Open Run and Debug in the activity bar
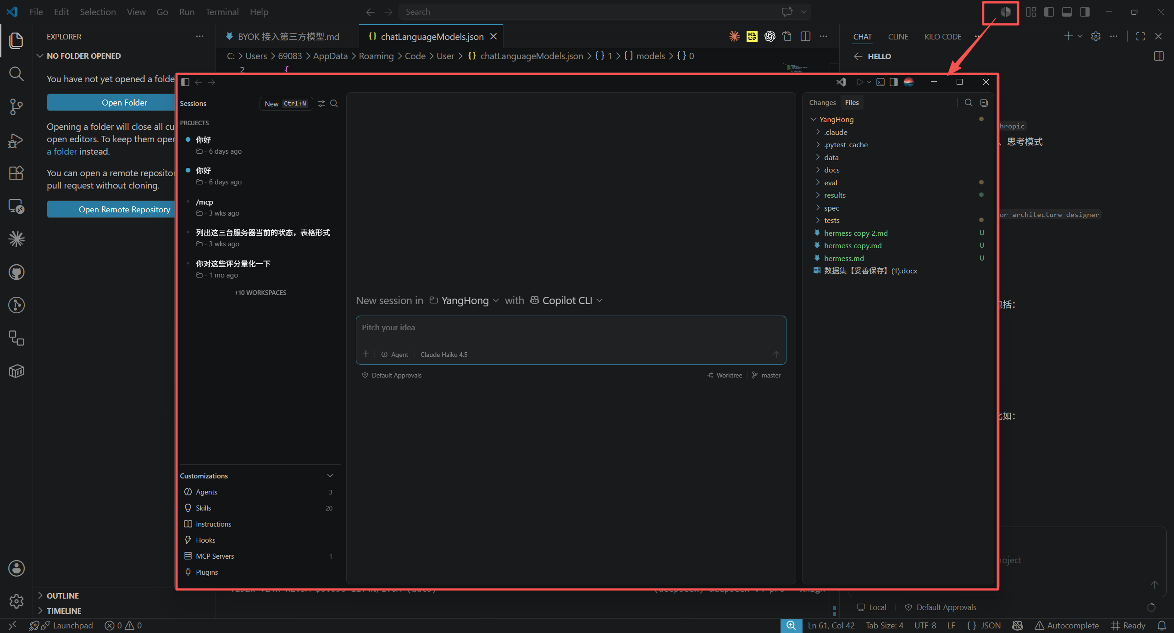The height and width of the screenshot is (633, 1174). [17, 140]
